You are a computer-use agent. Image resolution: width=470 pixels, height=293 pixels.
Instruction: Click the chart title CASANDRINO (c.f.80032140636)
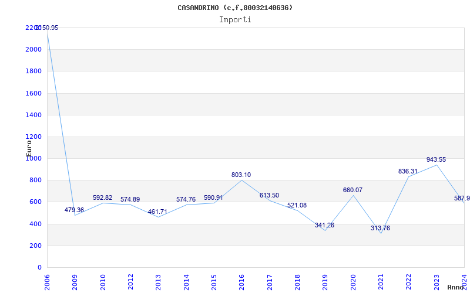click(235, 8)
